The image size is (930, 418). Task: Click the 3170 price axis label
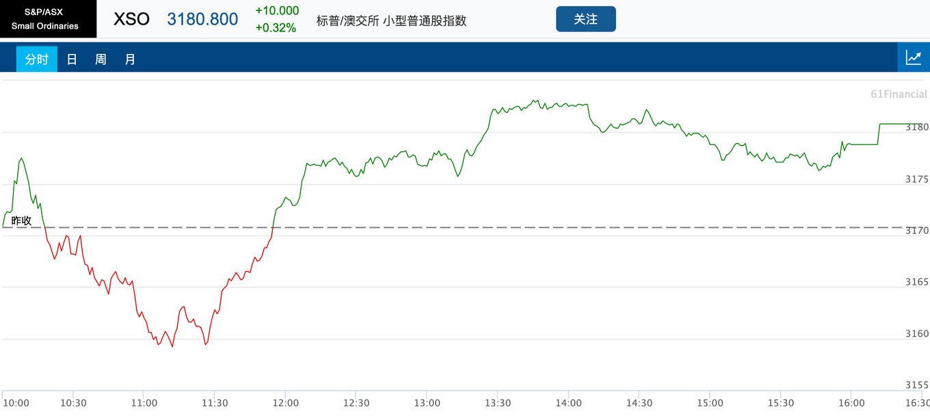tap(917, 231)
